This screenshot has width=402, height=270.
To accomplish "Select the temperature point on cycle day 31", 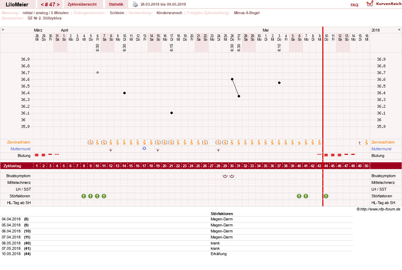I will tap(239, 96).
